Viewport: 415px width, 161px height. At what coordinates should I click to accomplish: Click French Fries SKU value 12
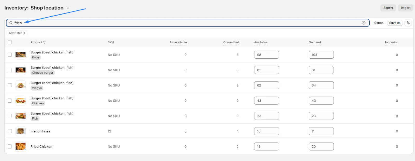pyautogui.click(x=109, y=131)
